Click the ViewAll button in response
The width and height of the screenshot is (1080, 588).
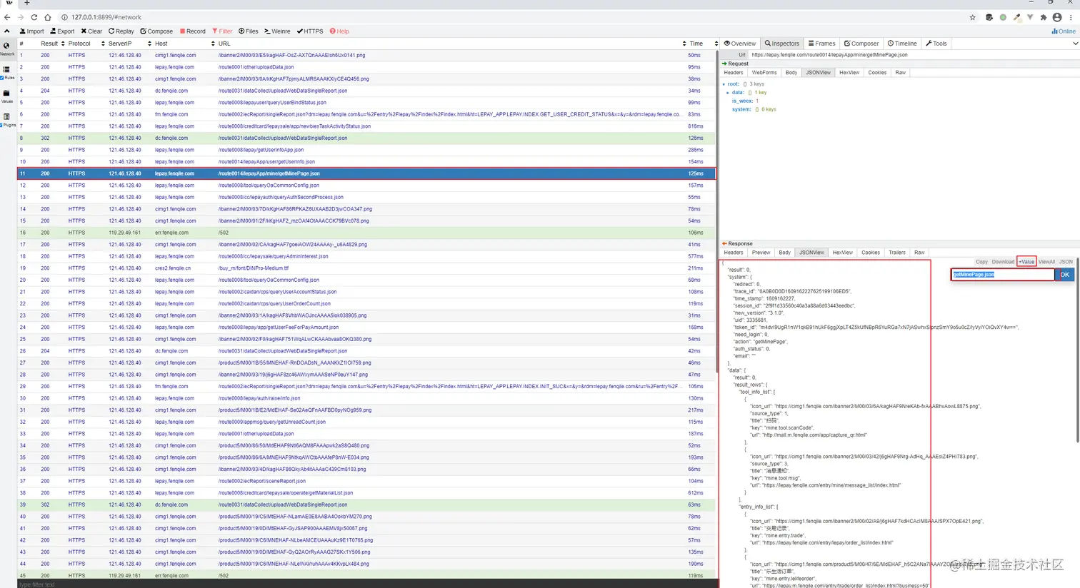point(1046,262)
